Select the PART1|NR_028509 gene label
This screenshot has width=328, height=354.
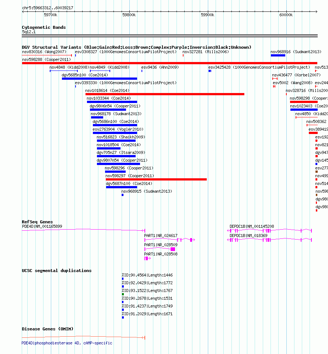(x=161, y=245)
